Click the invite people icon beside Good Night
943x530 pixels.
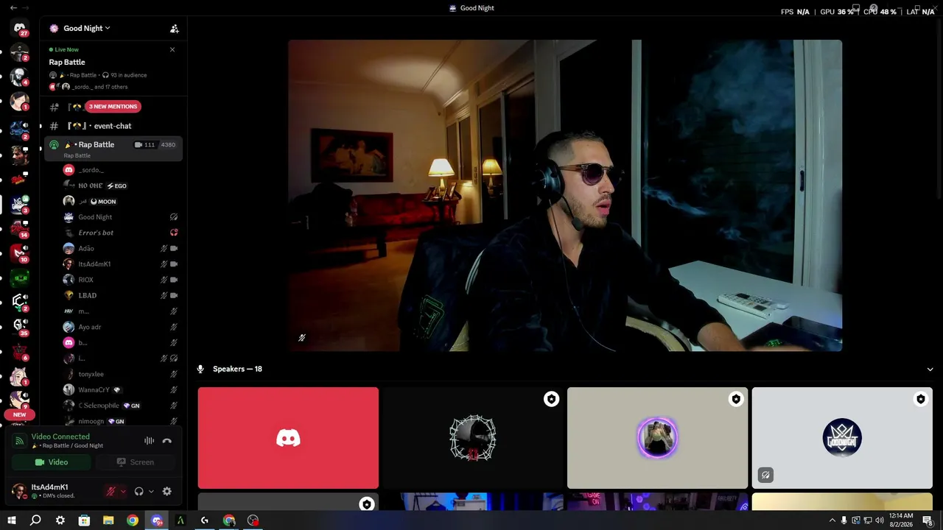coord(175,29)
